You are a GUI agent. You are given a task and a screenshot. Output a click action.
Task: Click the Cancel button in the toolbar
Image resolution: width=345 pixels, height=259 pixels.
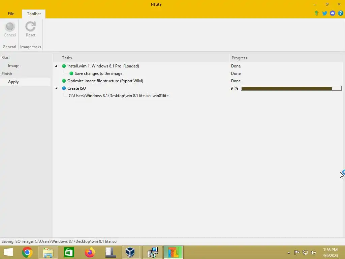pos(10,30)
